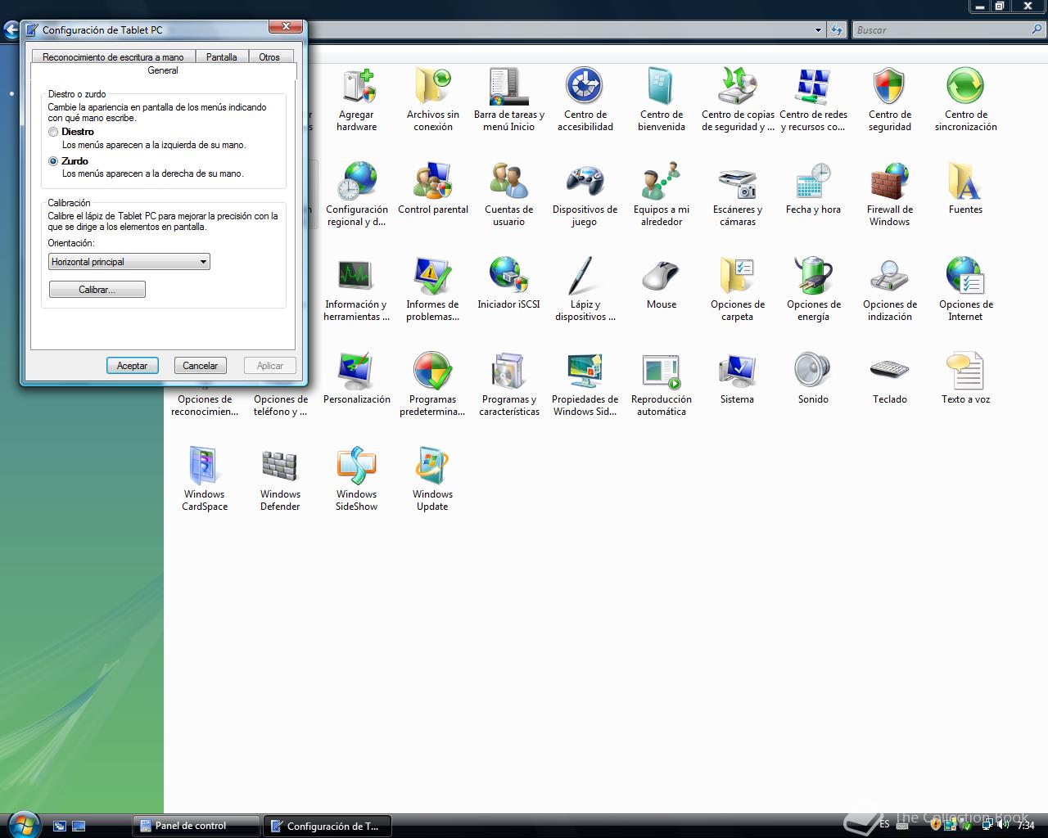Open Opciones de reconocimiento item

point(205,405)
